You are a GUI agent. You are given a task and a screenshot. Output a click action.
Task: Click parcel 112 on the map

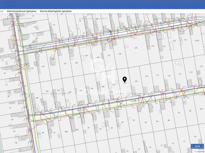(x=169, y=76)
